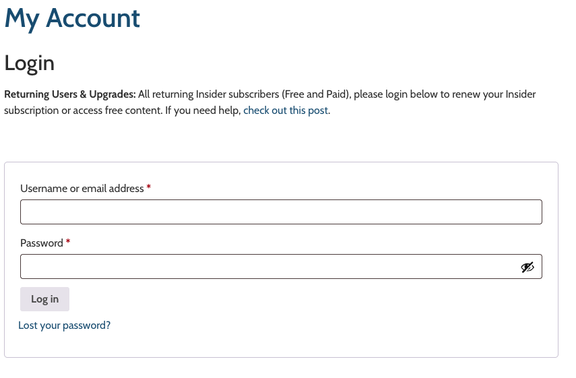Click the Password field label
Screen dimensions: 576x378
tap(42, 243)
